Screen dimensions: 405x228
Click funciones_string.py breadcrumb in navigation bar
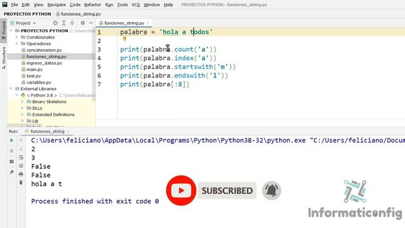coord(78,14)
